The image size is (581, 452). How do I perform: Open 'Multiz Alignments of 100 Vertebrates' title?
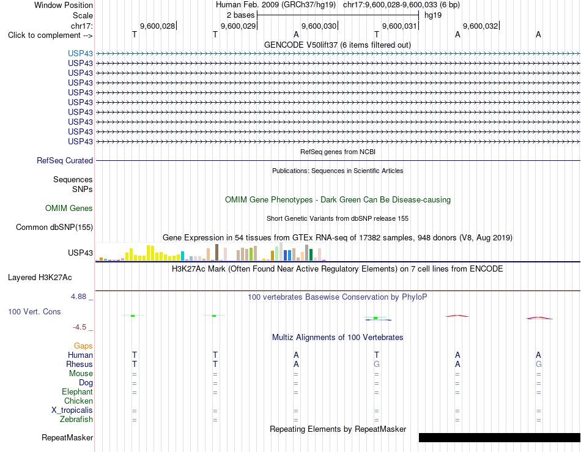(338, 337)
